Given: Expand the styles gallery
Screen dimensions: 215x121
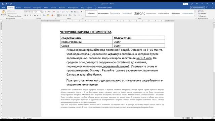Looking at the screenshot, I should pyautogui.click(x=195, y=16).
